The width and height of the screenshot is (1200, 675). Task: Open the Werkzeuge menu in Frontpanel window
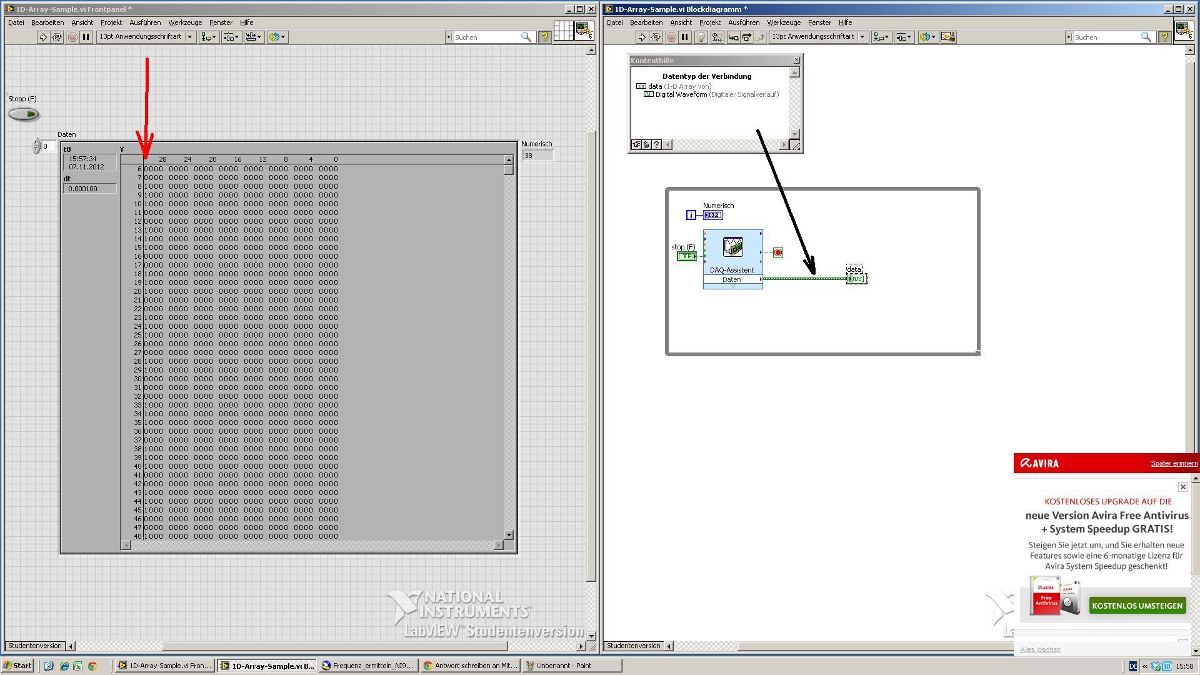[185, 22]
